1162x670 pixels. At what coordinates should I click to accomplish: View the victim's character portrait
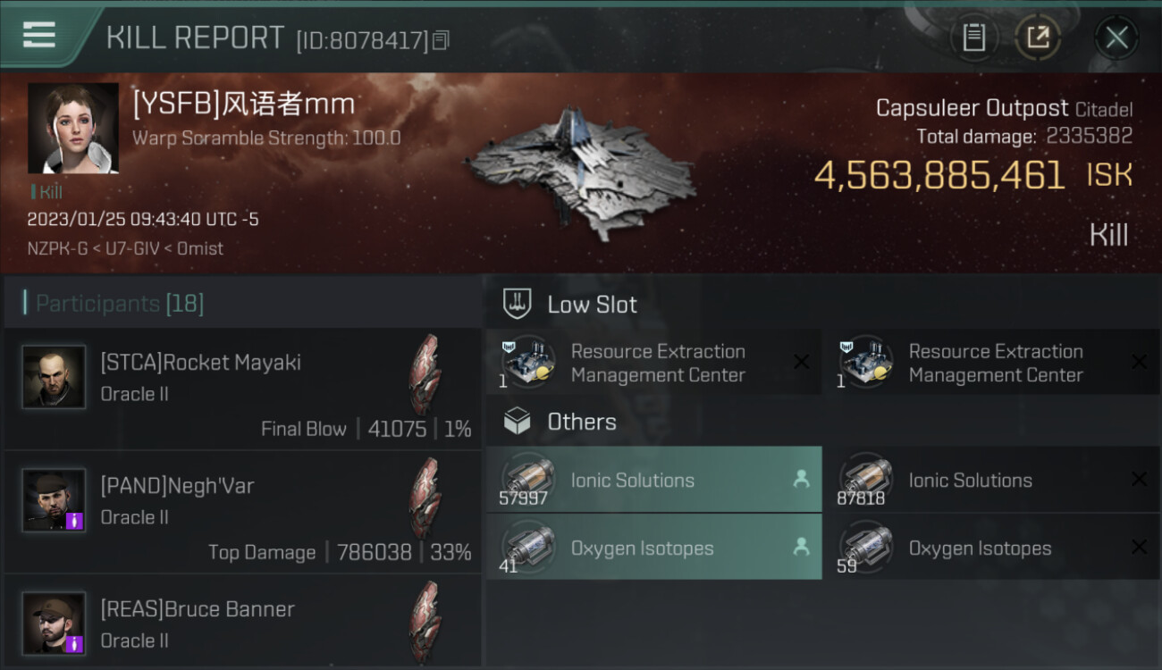point(73,129)
